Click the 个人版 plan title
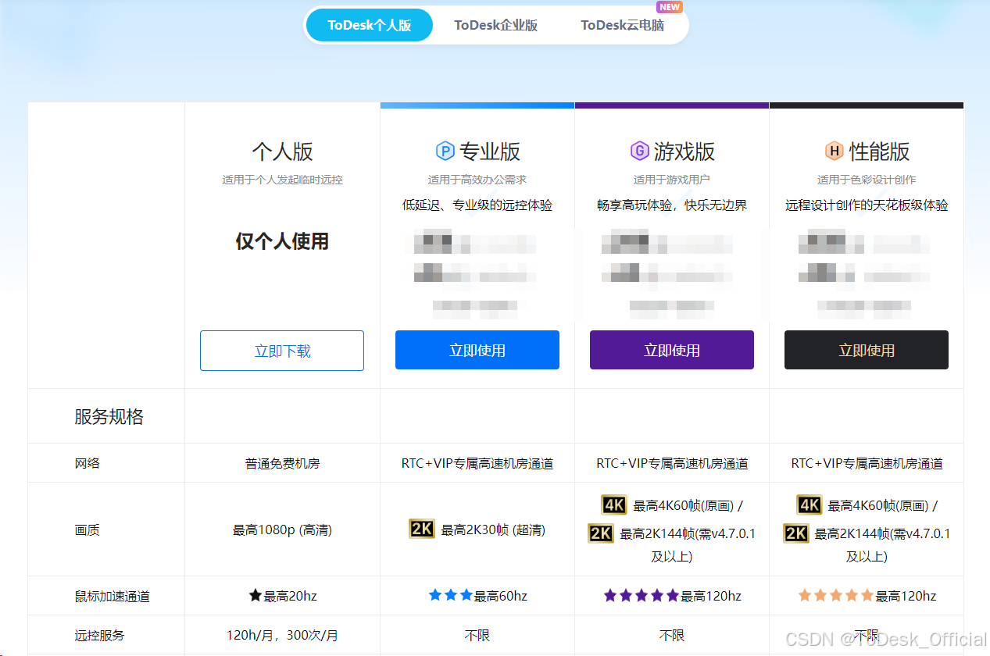The width and height of the screenshot is (990, 656). [x=282, y=152]
